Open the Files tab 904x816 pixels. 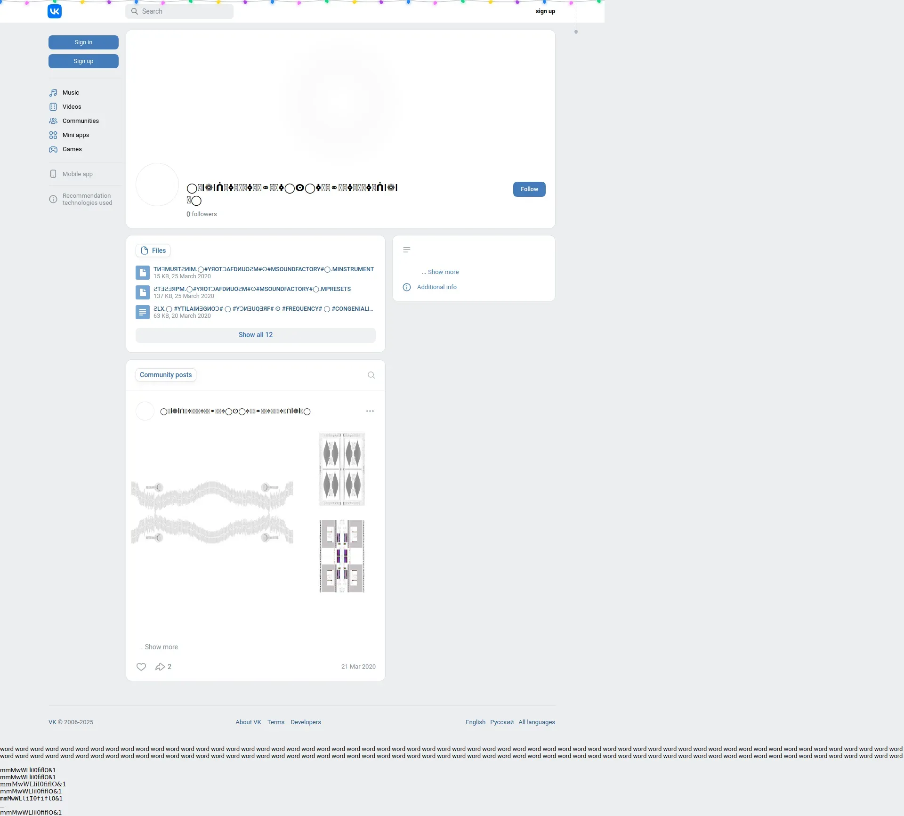click(x=153, y=250)
